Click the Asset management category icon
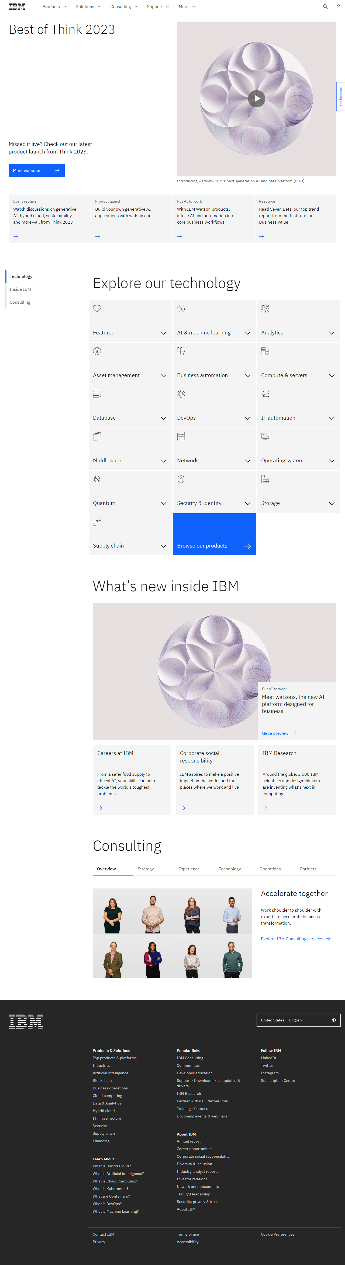Viewport: 345px width, 1265px height. 97,351
